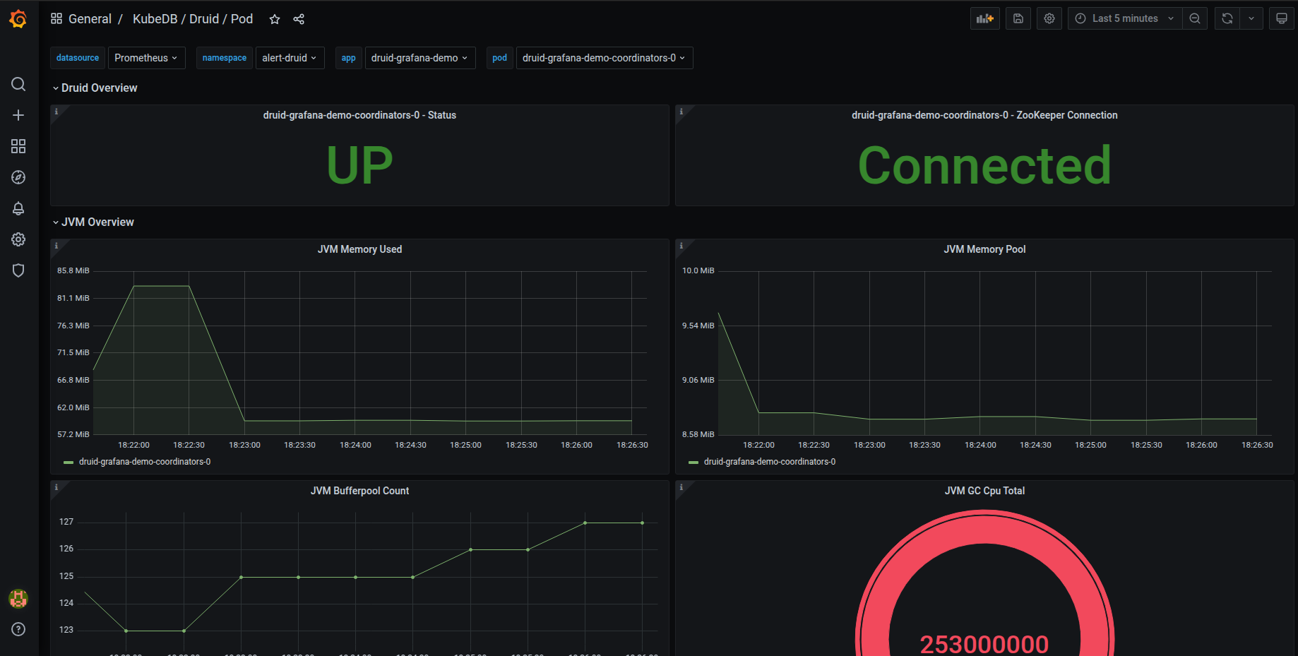1298x656 pixels.
Task: Click the Add panel icon
Action: point(985,18)
